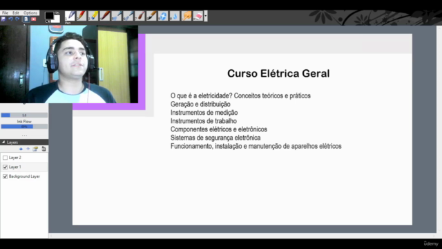The image size is (442, 249).
Task: Uncheck the Background Layer checkbox
Action: (x=5, y=176)
